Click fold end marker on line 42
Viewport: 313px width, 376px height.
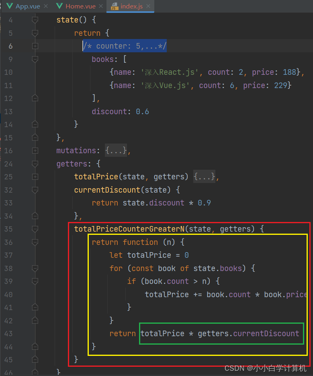click(x=35, y=321)
